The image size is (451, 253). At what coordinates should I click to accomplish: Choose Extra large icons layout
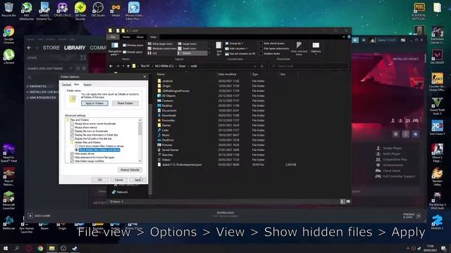click(x=160, y=44)
